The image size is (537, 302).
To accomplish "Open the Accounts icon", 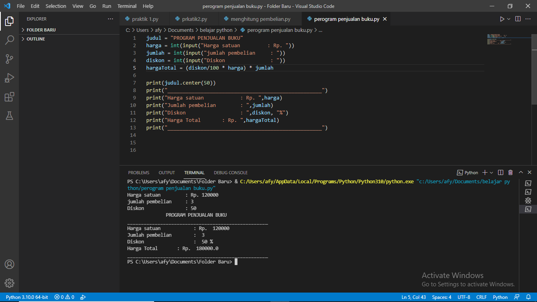I will pos(9,264).
